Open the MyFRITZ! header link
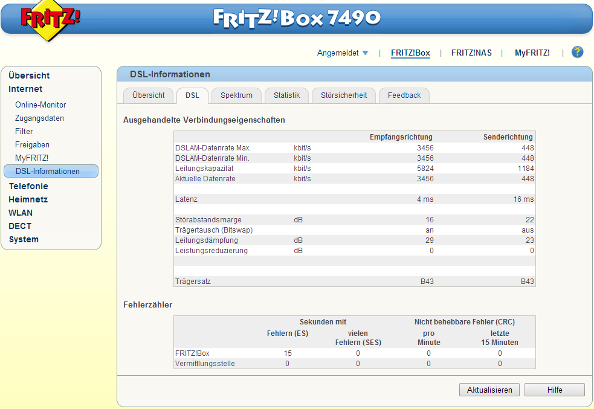The width and height of the screenshot is (594, 409). coord(532,53)
